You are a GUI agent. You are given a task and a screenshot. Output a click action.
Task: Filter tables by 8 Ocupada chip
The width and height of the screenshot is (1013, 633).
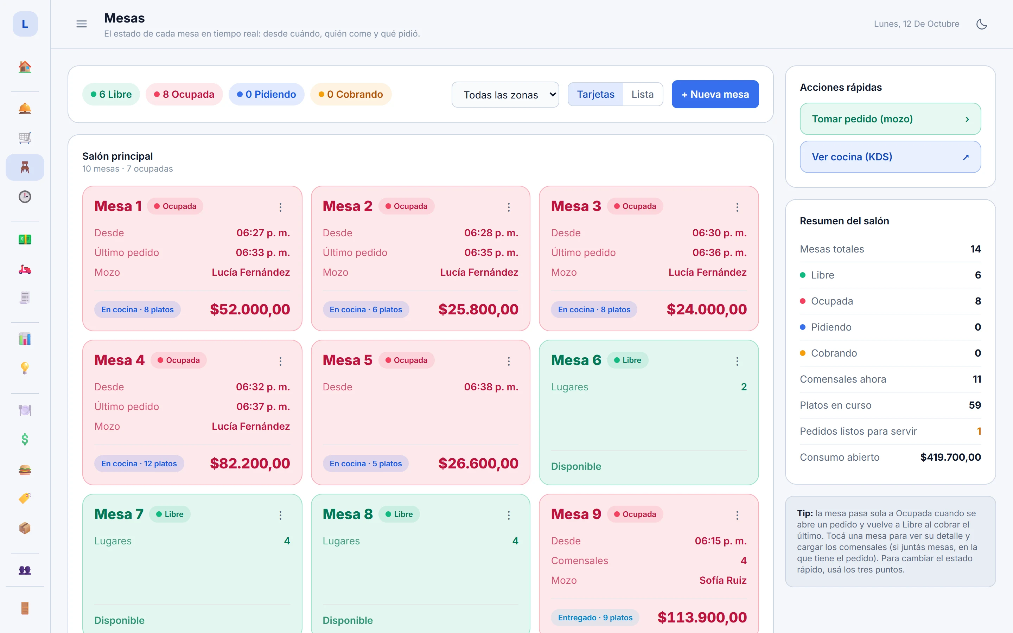point(184,94)
